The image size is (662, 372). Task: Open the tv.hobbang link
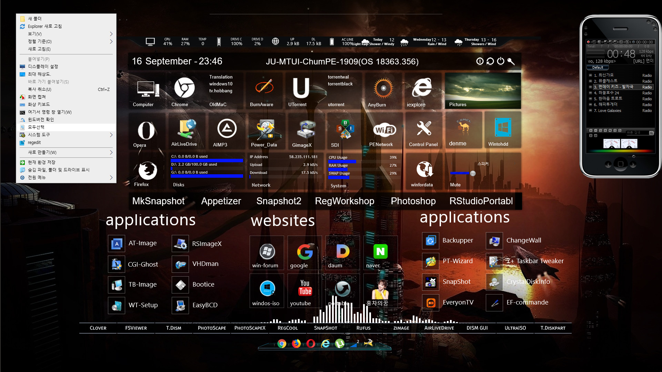pyautogui.click(x=221, y=91)
